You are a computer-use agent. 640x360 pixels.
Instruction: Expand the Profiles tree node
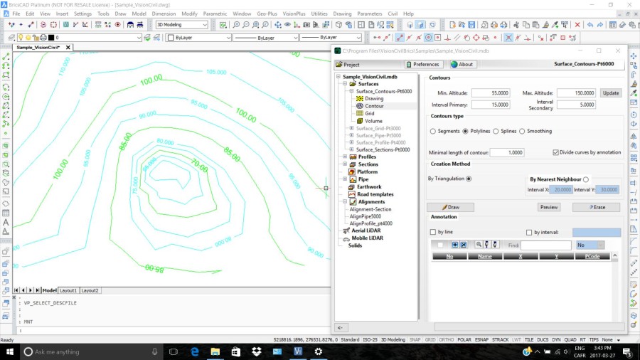pyautogui.click(x=344, y=157)
